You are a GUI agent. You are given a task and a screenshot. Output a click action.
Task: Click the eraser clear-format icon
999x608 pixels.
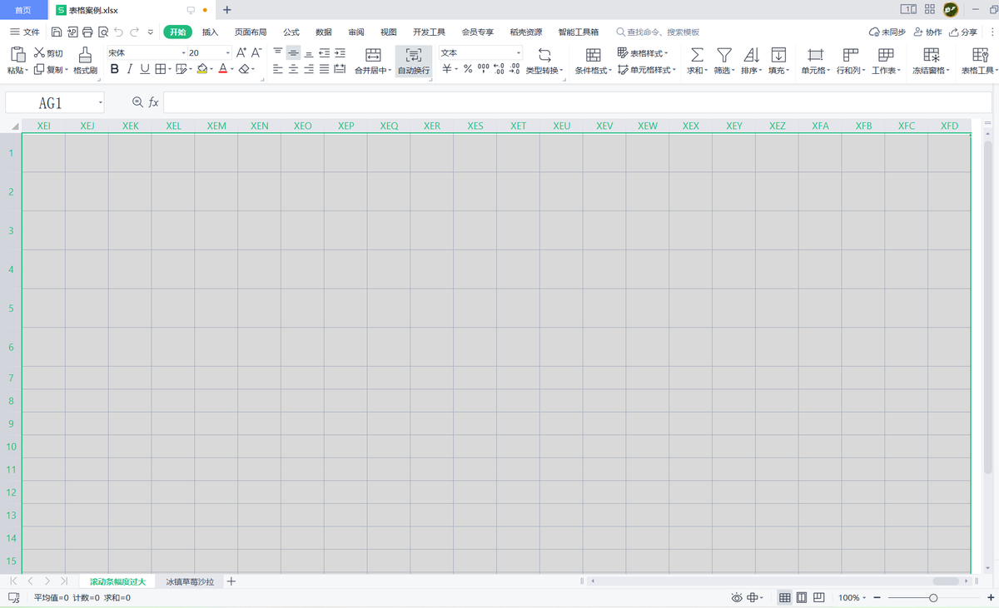click(244, 70)
